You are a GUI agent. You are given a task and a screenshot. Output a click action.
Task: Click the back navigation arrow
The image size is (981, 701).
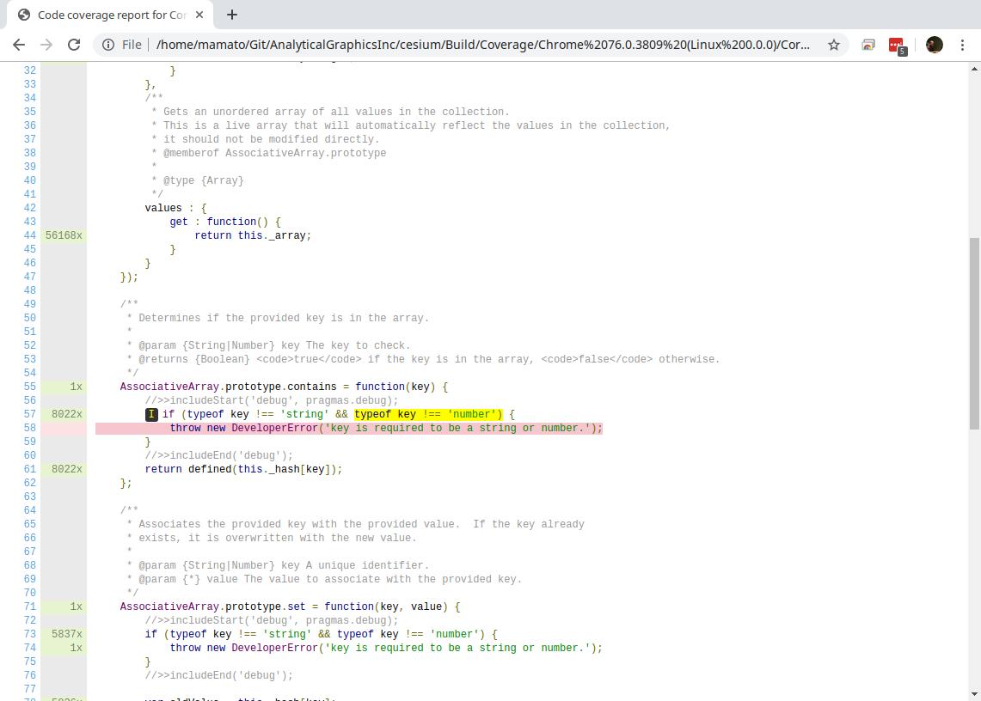19,45
